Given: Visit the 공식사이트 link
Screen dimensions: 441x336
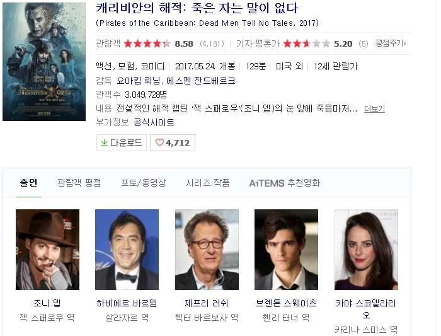Looking at the screenshot, I should click(x=154, y=122).
